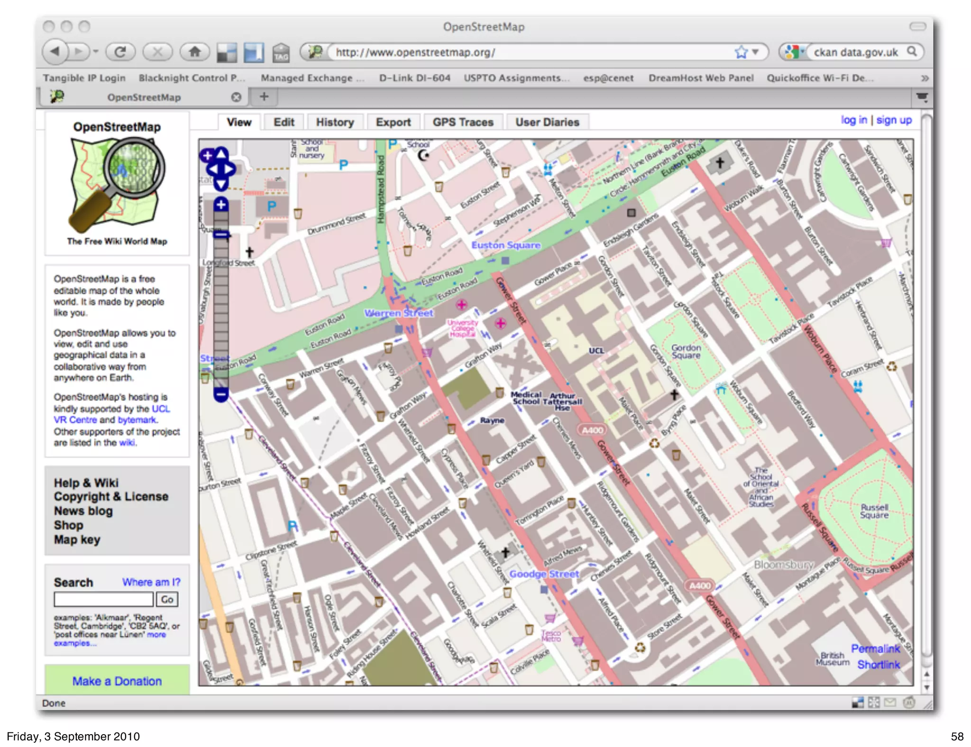This screenshot has width=971, height=747.
Task: Open the GPS Traces tab
Action: click(x=463, y=122)
